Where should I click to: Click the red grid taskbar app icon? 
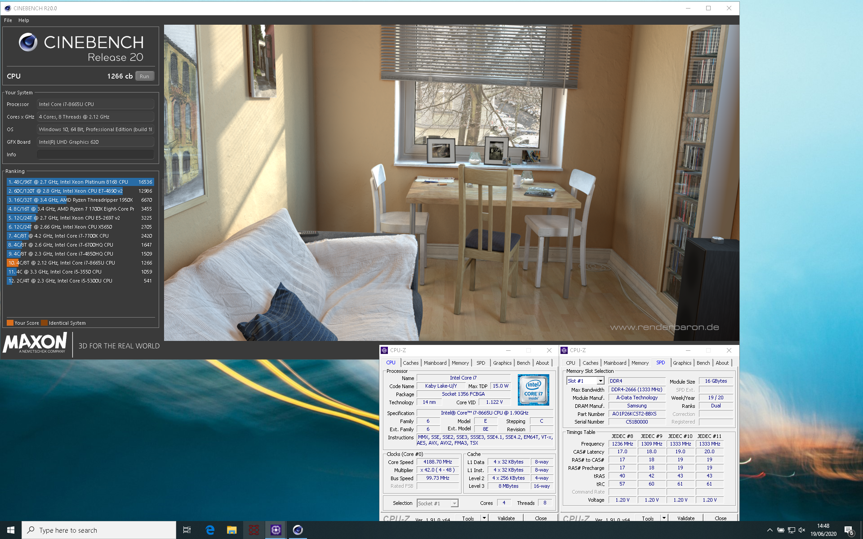click(x=254, y=530)
